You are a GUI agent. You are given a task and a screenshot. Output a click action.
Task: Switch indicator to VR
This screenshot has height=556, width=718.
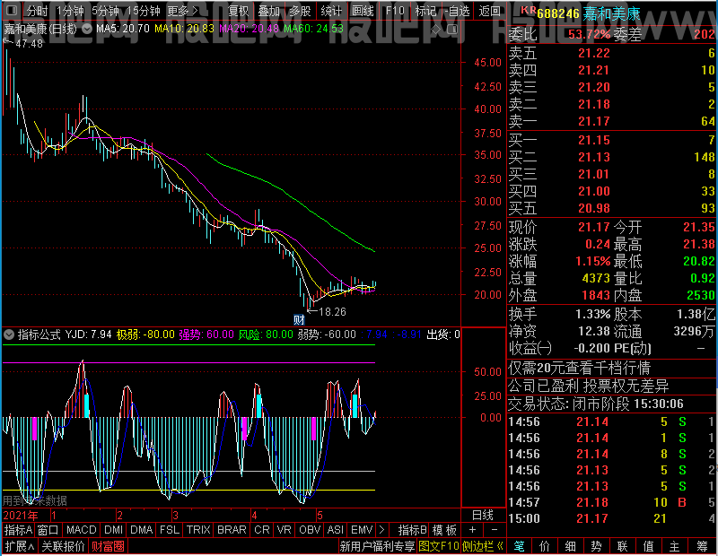click(284, 530)
